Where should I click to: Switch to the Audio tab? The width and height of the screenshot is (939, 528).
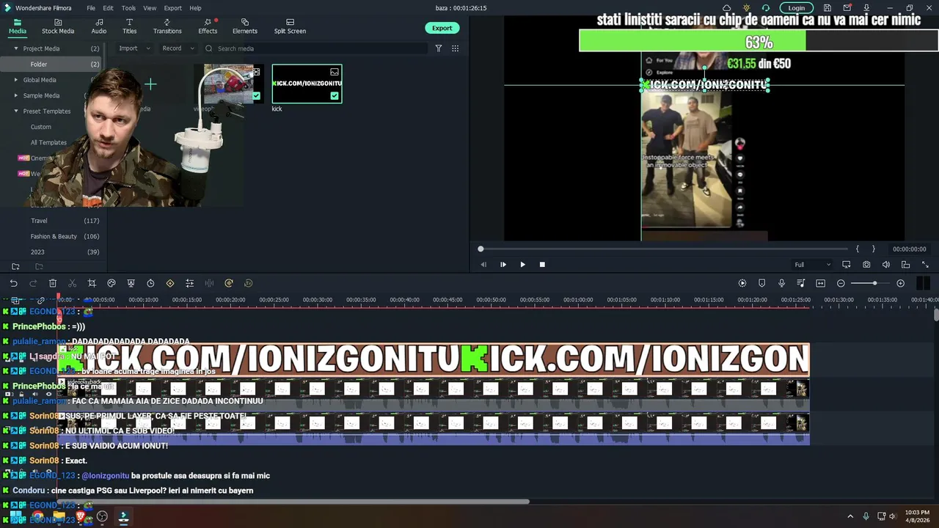tap(99, 26)
